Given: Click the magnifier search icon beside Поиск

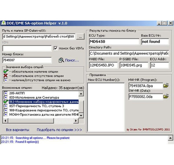Looking at the screenshot, I should tap(61, 60).
